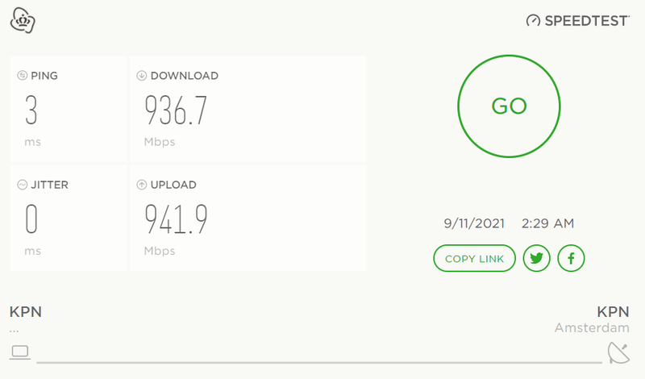This screenshot has height=379, width=645.
Task: Click the jitter icon
Action: click(23, 185)
